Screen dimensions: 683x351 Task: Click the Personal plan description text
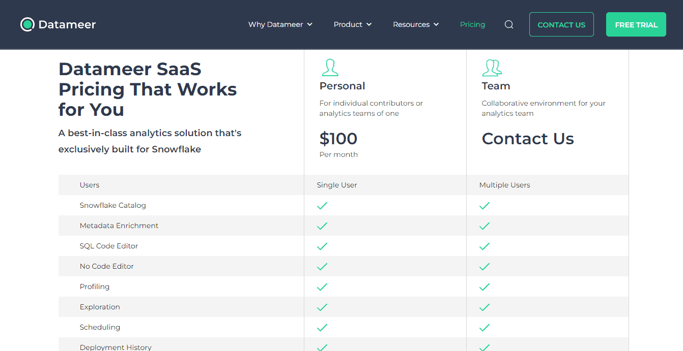[371, 108]
